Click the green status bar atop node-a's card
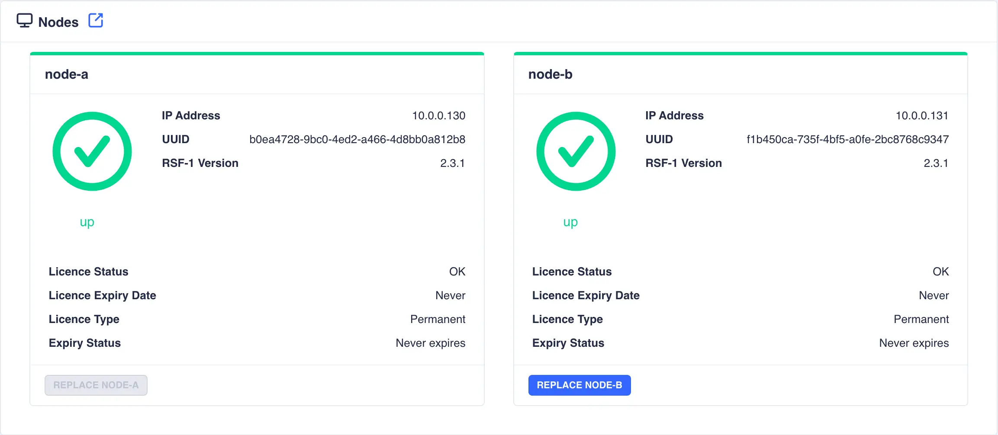 pyautogui.click(x=257, y=54)
